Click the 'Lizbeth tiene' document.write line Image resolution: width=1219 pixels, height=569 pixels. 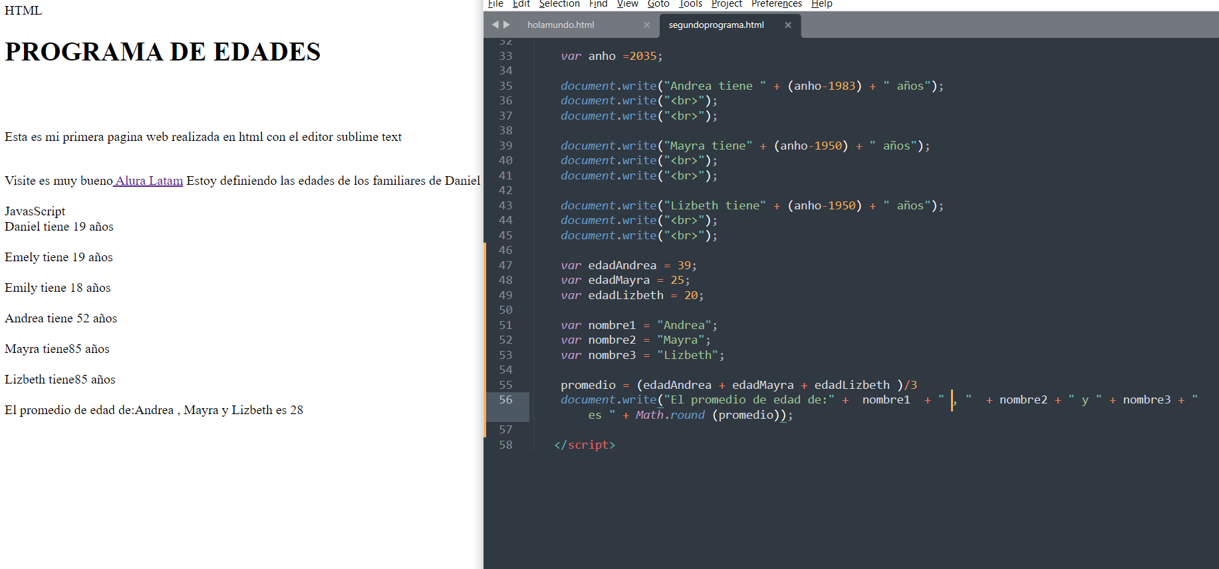[x=751, y=205]
